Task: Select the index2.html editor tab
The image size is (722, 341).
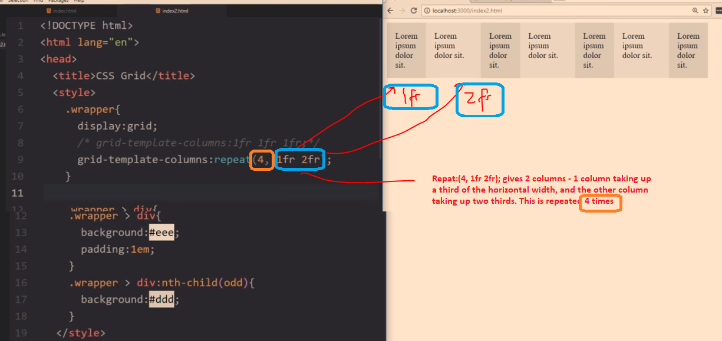Action: pos(175,11)
